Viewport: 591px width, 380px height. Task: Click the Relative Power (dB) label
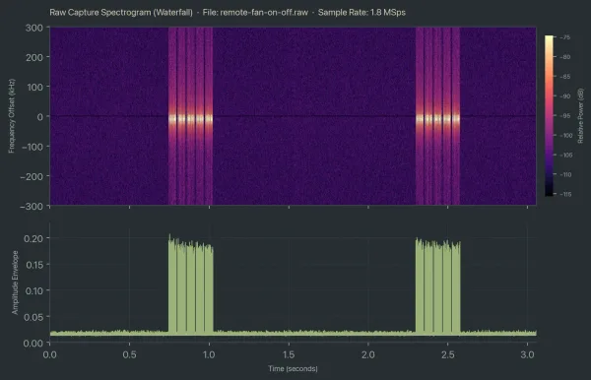pos(580,115)
